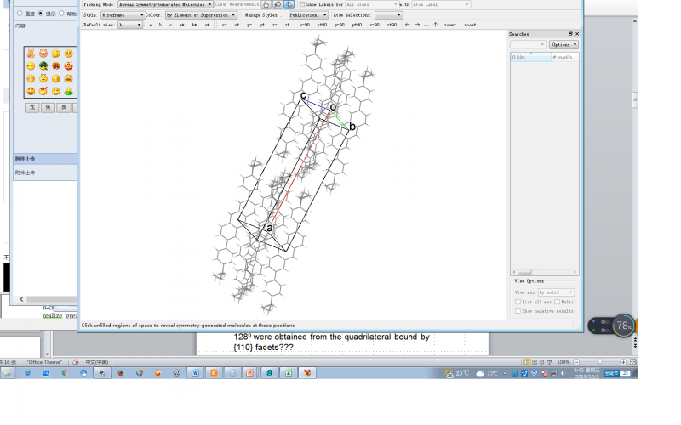Click the zoom- view button
Viewport: 681px width, 425px height.
click(449, 25)
